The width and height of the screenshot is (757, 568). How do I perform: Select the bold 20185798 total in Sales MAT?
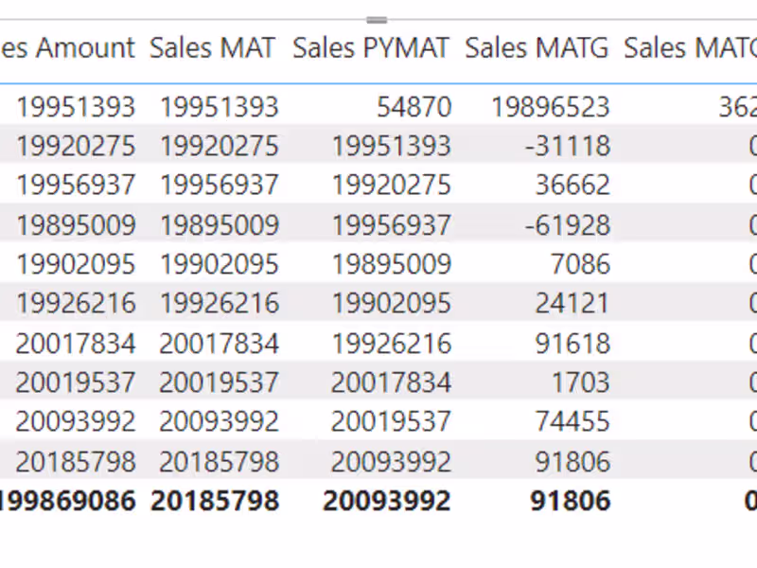[215, 501]
